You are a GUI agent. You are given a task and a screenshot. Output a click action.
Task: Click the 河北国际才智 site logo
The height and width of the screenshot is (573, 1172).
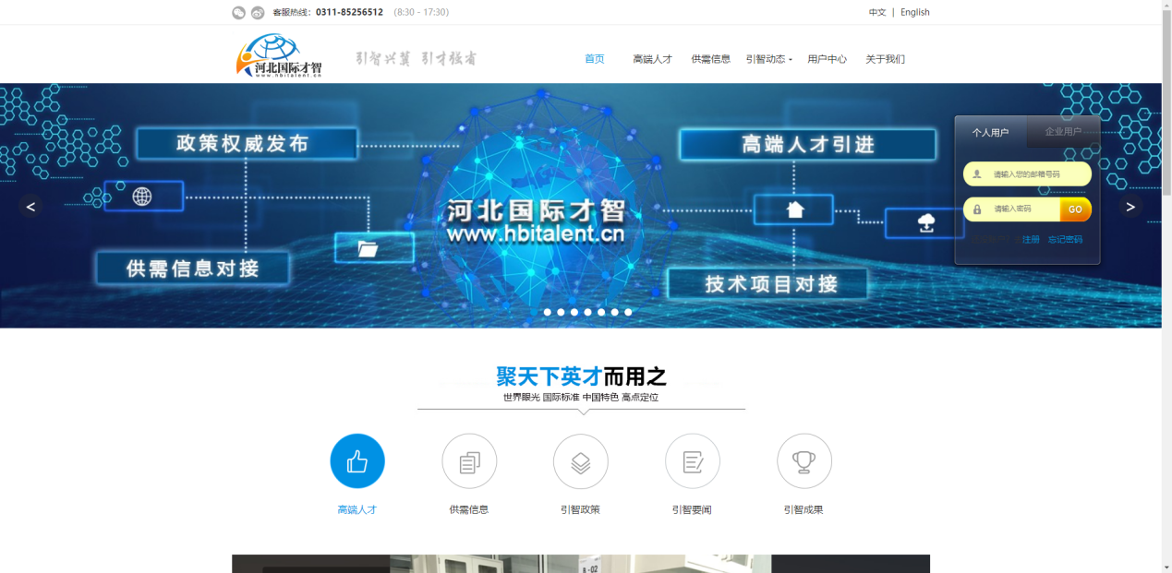click(279, 56)
